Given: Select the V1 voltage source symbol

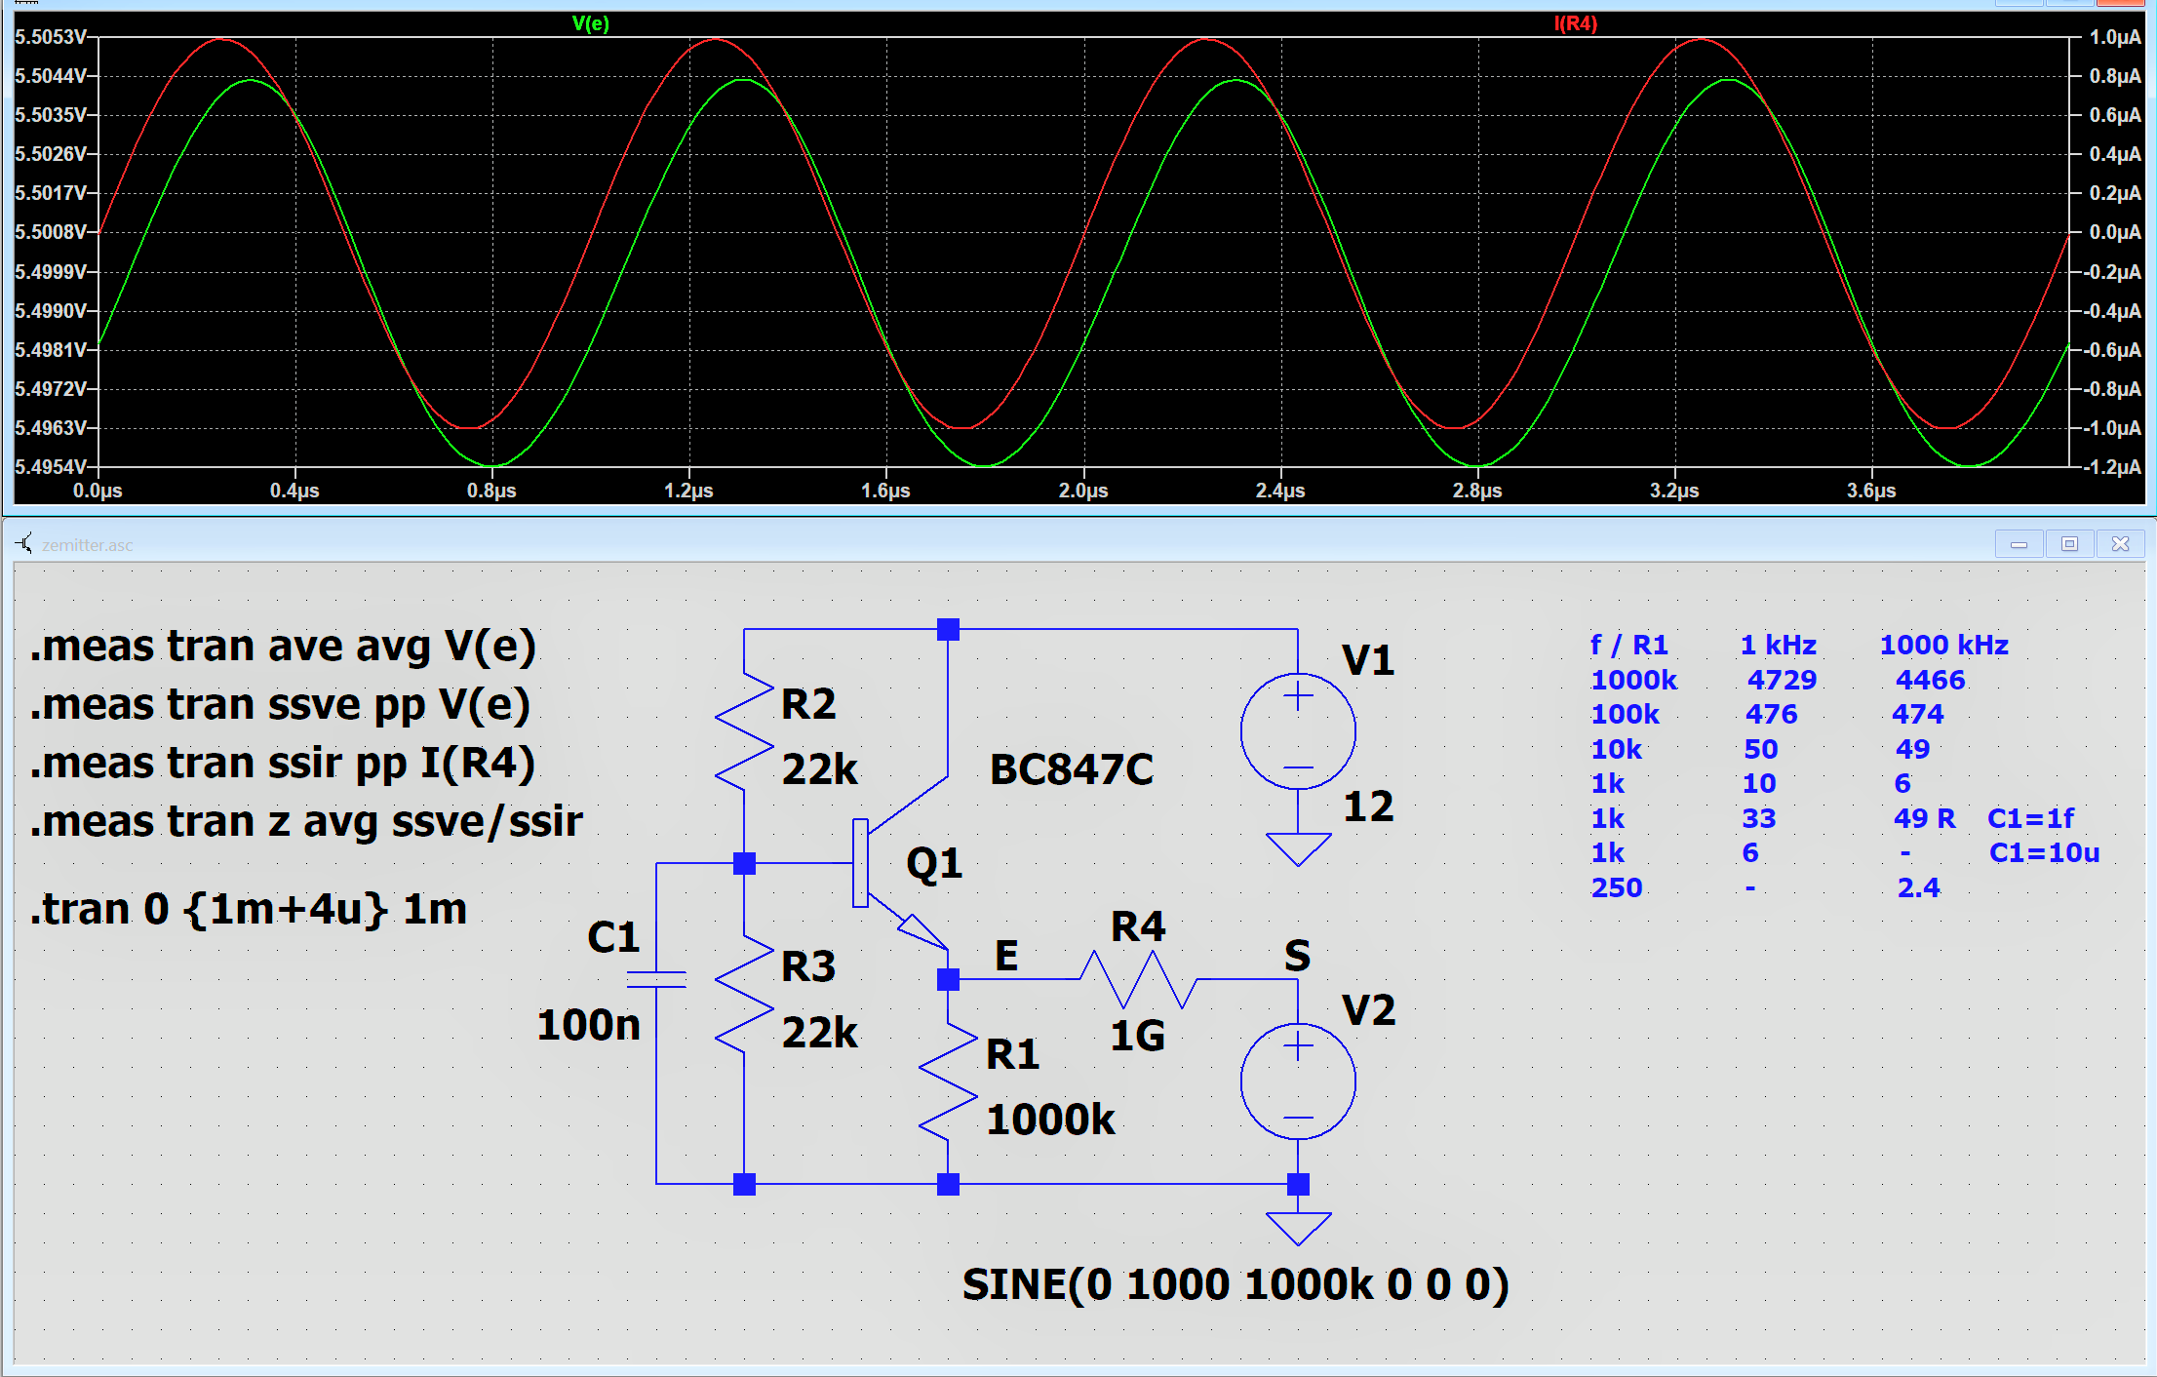Looking at the screenshot, I should click(x=1298, y=730).
